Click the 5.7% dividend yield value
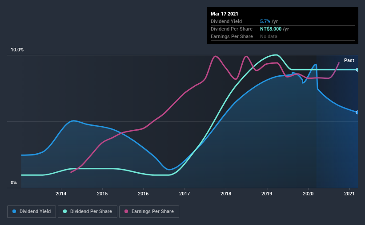365x225 pixels. pyautogui.click(x=265, y=21)
